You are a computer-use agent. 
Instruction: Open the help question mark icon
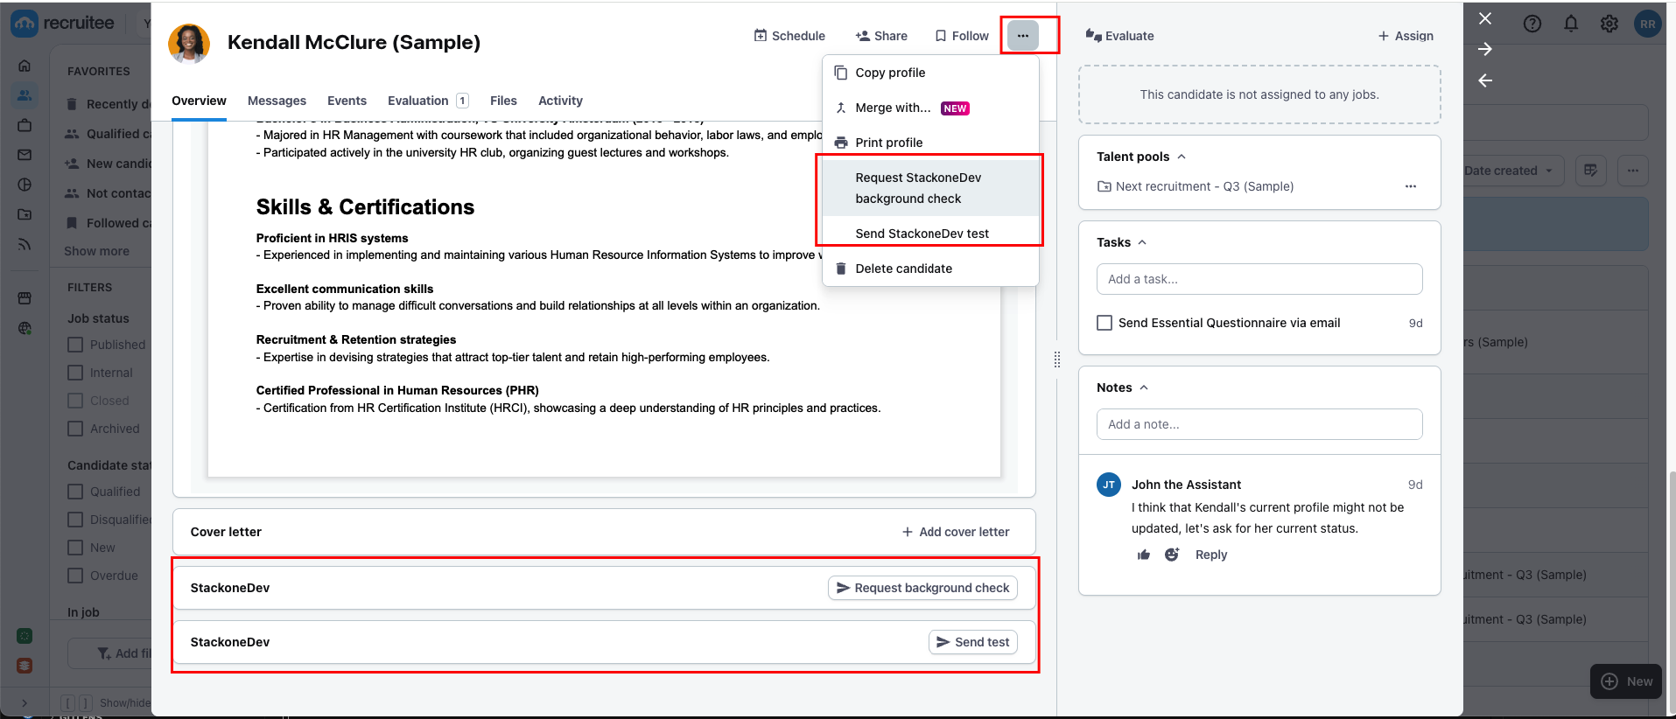click(1532, 24)
